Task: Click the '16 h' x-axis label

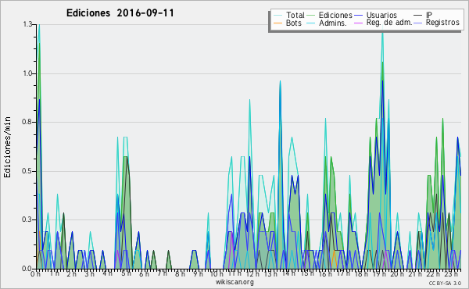Action: 324,274
